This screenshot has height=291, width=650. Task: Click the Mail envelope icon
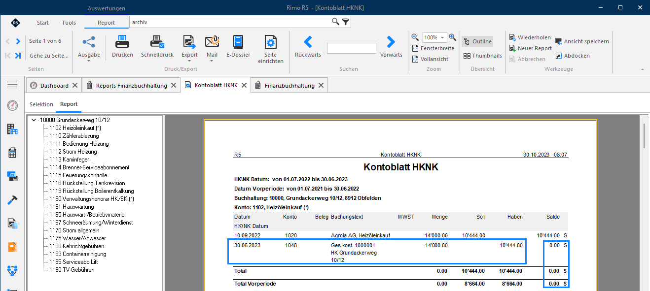(212, 42)
